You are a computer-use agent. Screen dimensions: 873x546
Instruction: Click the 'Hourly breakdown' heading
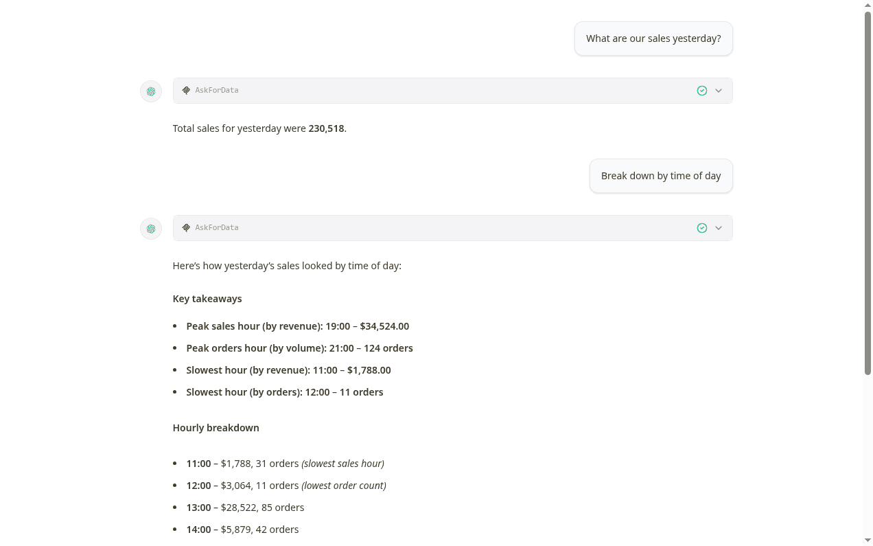[216, 427]
